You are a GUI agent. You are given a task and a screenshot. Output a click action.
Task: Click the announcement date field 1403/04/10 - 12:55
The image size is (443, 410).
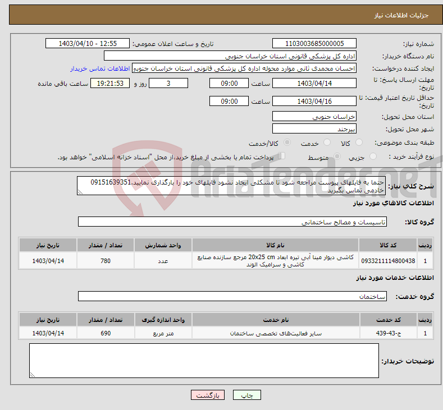pyautogui.click(x=88, y=43)
